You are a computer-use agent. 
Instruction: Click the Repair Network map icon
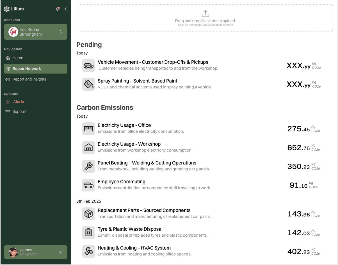click(8, 69)
